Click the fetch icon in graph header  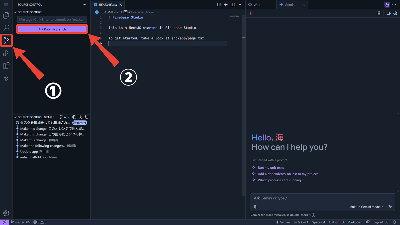[x=81, y=117]
